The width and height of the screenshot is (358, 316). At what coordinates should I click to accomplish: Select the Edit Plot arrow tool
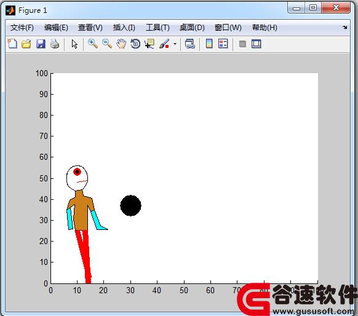click(x=74, y=44)
